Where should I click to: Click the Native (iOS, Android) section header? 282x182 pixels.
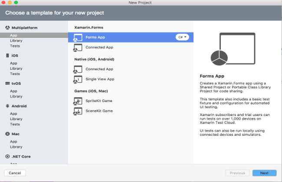(94, 59)
